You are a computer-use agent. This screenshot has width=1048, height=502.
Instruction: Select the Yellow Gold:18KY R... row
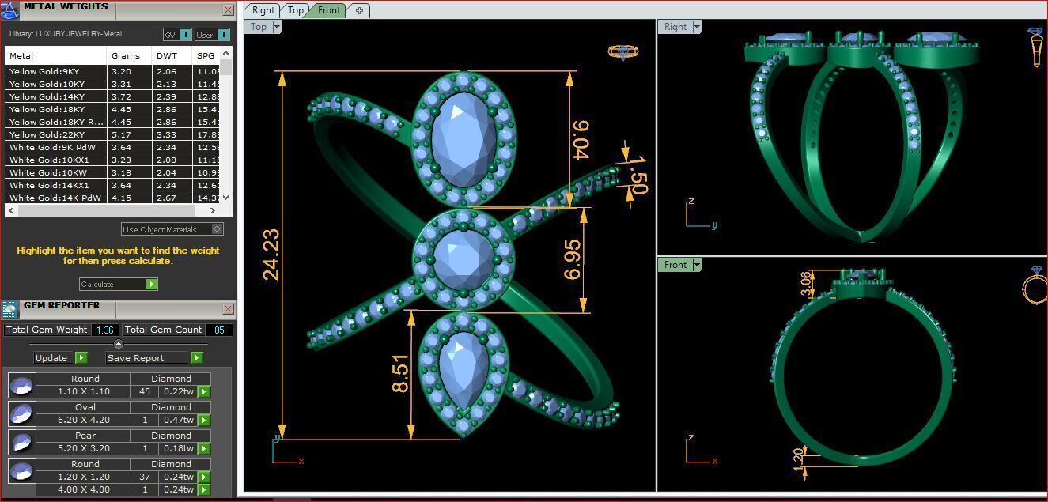pos(113,122)
